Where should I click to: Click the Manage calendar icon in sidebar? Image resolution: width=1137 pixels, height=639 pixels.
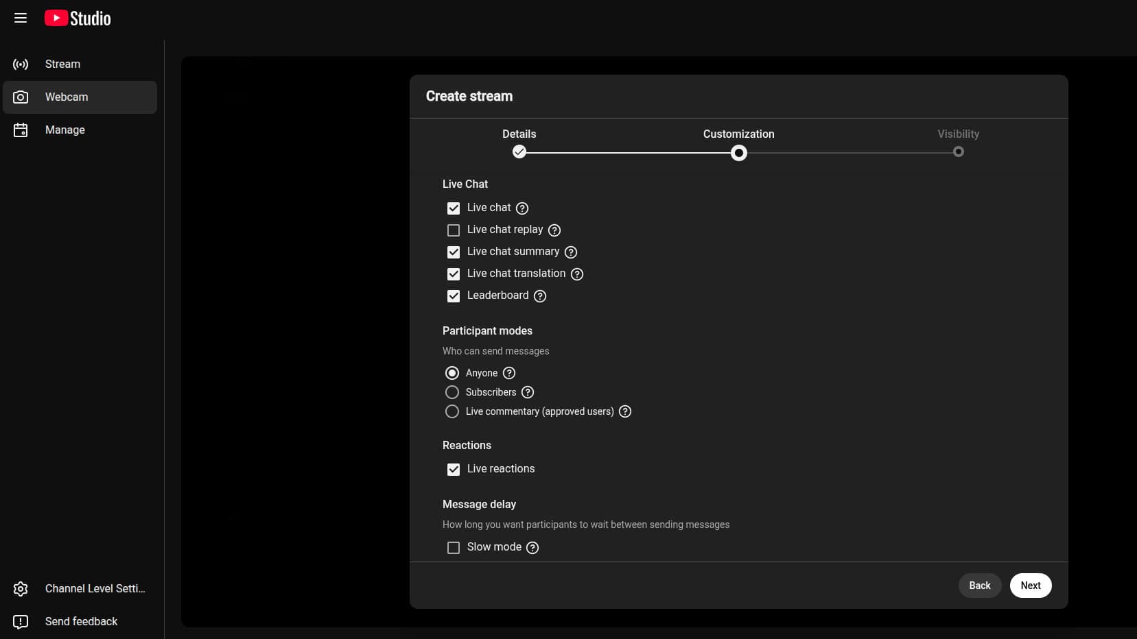[21, 130]
